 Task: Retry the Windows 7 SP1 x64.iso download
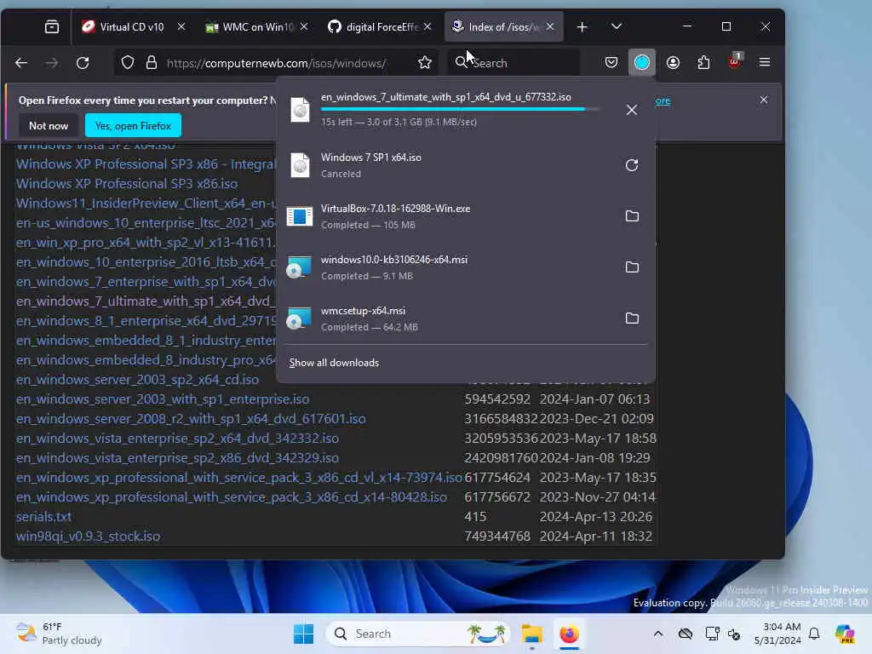(x=632, y=165)
